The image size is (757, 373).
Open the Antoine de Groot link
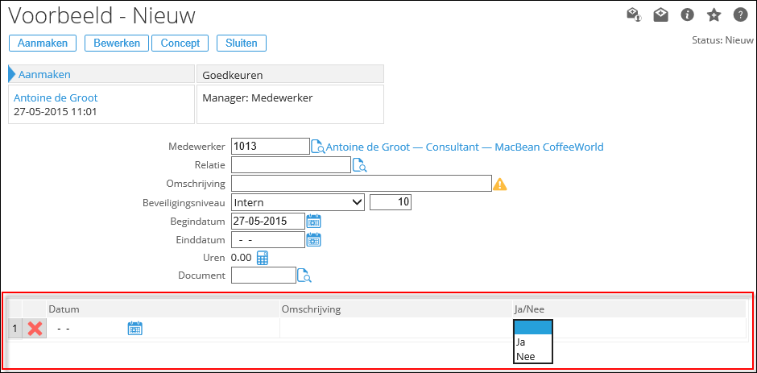coord(56,97)
